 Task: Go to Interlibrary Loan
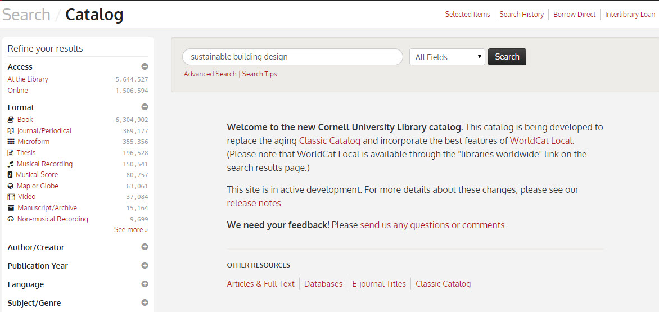pos(630,14)
